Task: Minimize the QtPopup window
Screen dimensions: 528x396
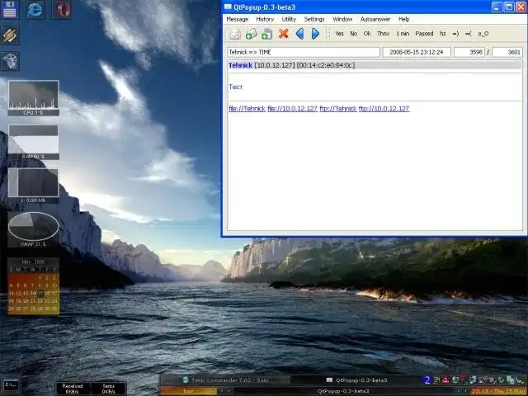Action: click(x=497, y=7)
